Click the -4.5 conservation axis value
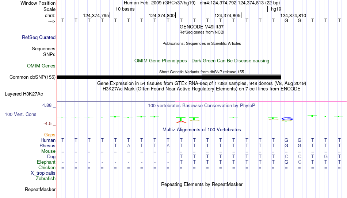347x198 pixels. pos(47,124)
